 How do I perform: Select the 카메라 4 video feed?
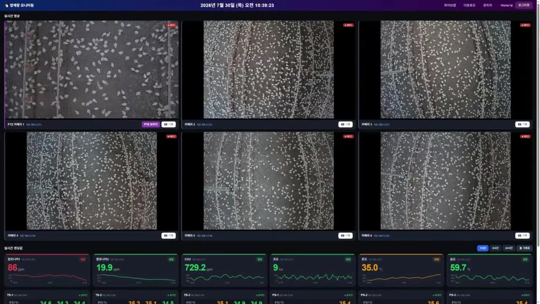(92, 181)
